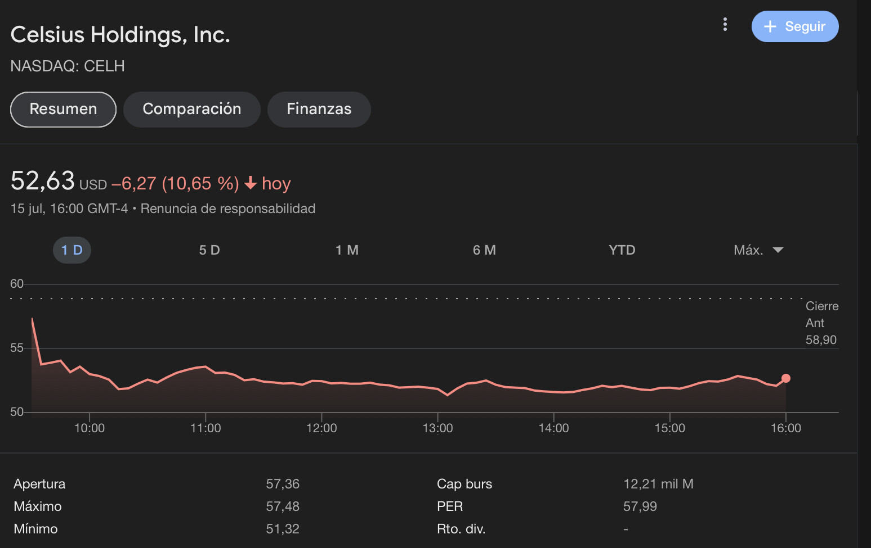871x548 pixels.
Task: Switch chart to 1 M range
Action: [x=347, y=250]
